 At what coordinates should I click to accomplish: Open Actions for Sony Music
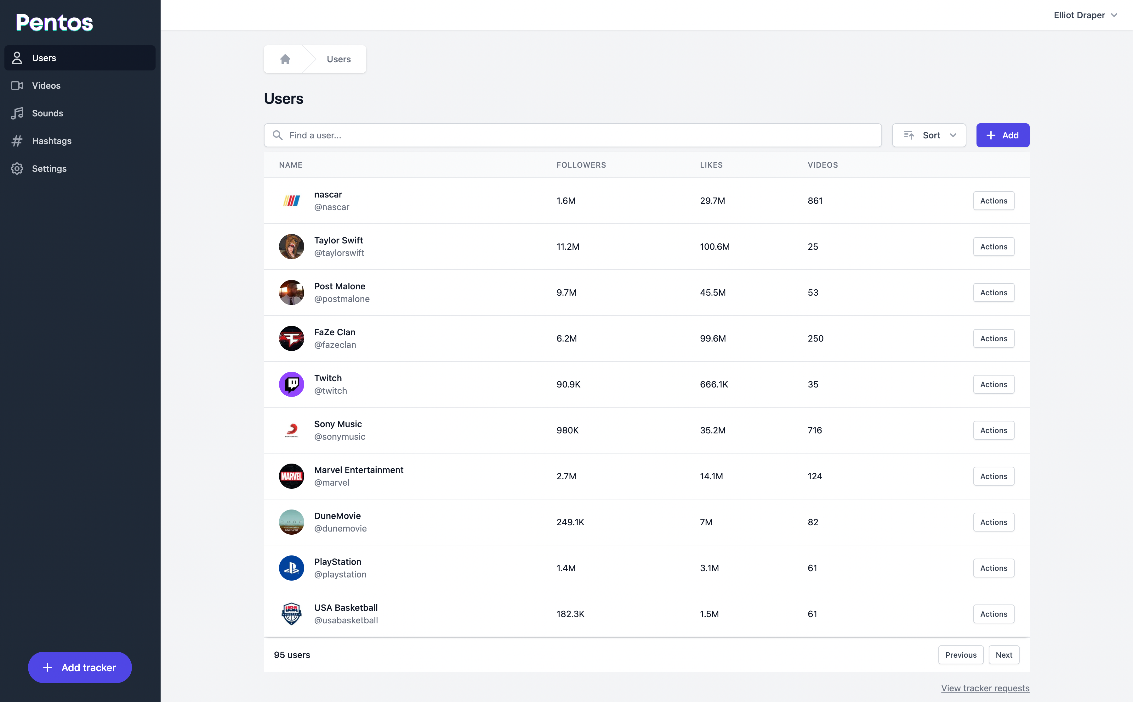coord(994,430)
